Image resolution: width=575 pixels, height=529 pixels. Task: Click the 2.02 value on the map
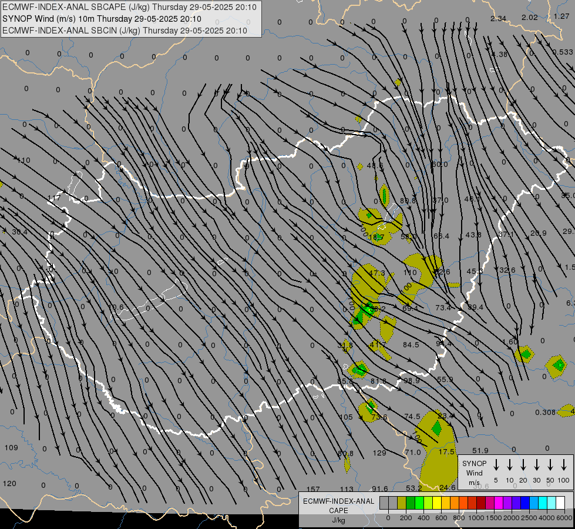tap(530, 17)
